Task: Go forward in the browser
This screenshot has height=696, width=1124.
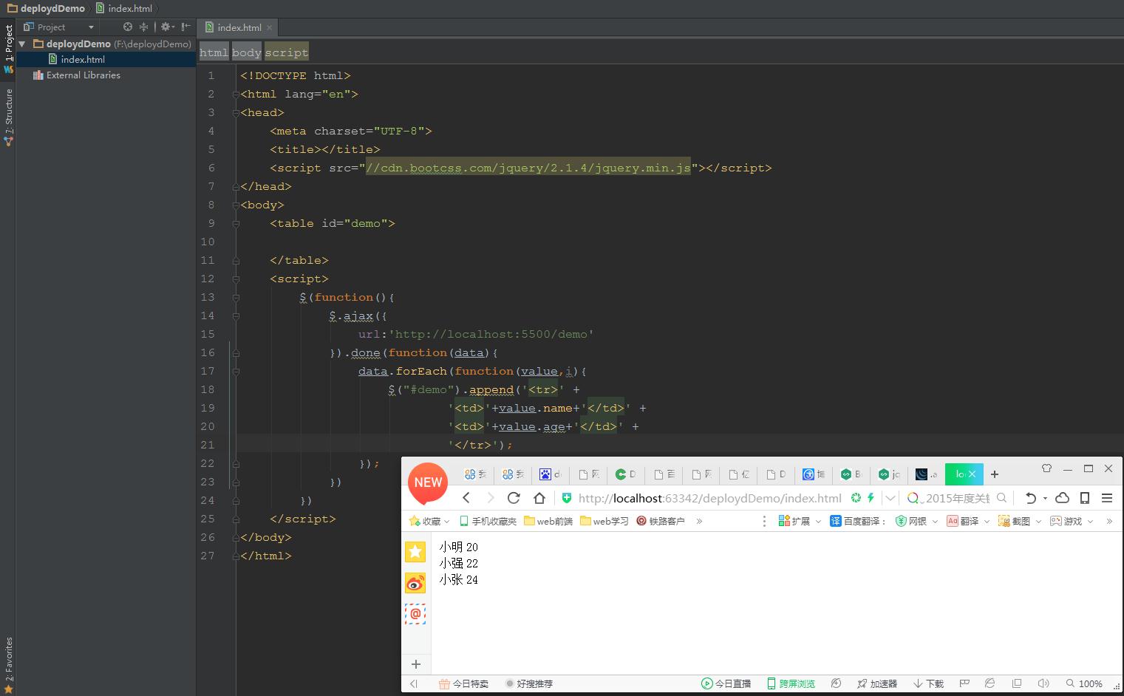Action: coord(490,497)
